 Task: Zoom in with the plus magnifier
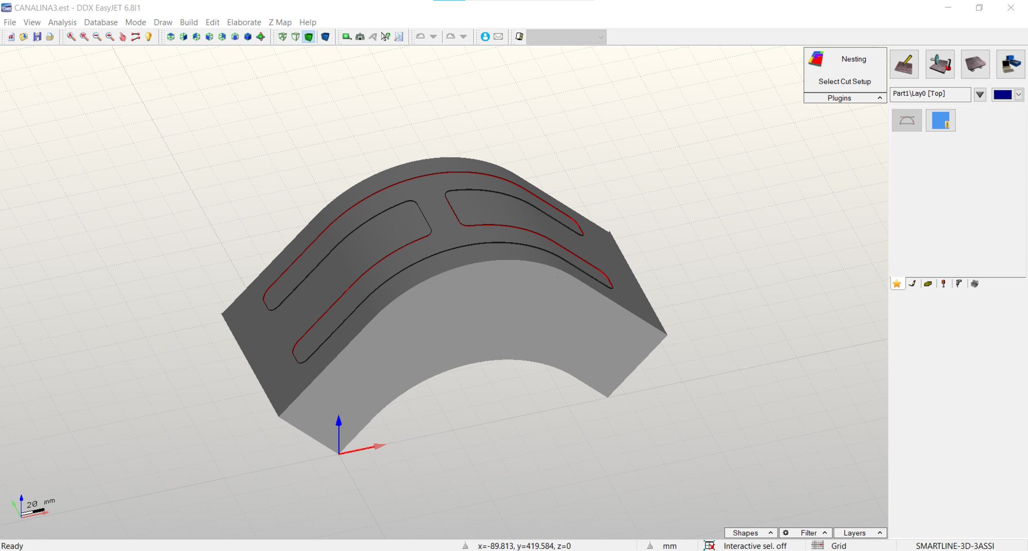[x=110, y=37]
